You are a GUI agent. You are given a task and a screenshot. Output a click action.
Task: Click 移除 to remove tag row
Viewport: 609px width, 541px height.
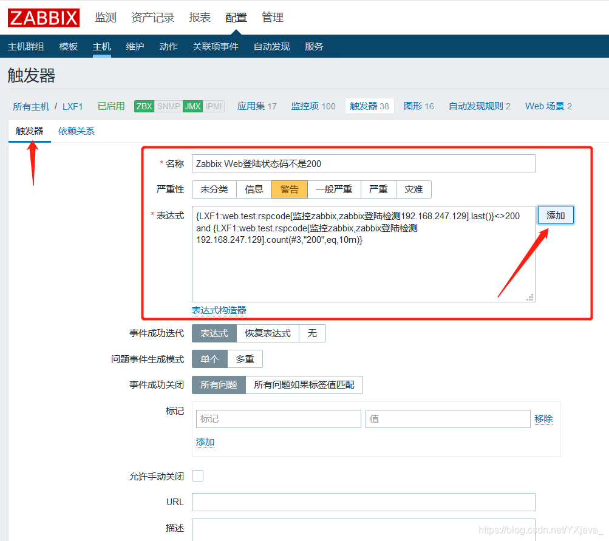tap(543, 419)
